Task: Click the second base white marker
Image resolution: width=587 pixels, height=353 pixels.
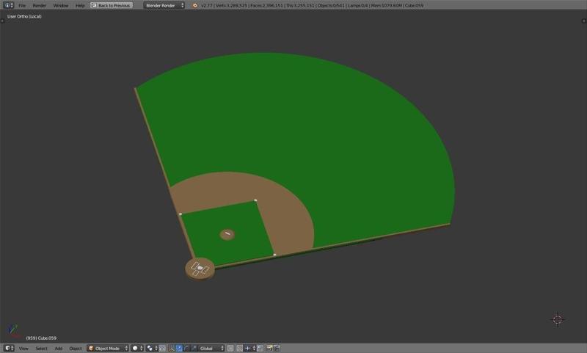Action: click(x=255, y=200)
